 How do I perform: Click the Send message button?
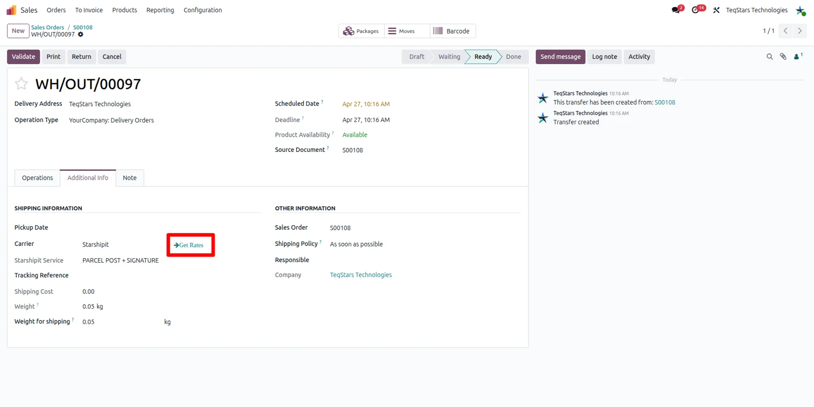click(561, 57)
